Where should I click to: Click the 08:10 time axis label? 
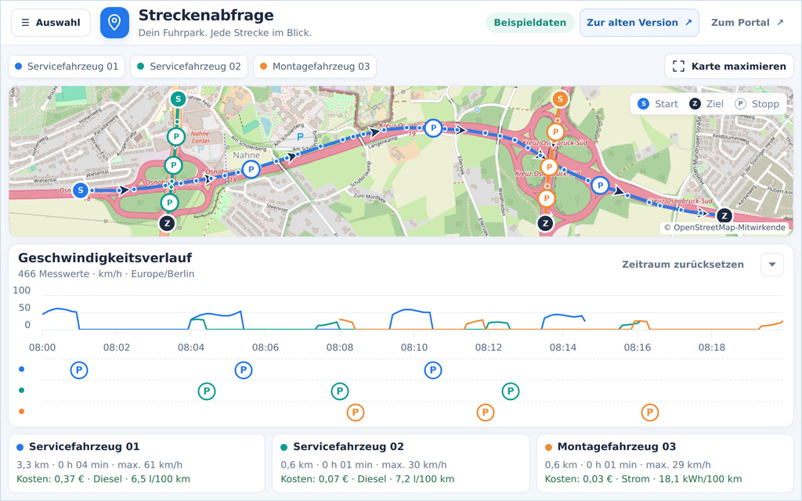click(414, 347)
